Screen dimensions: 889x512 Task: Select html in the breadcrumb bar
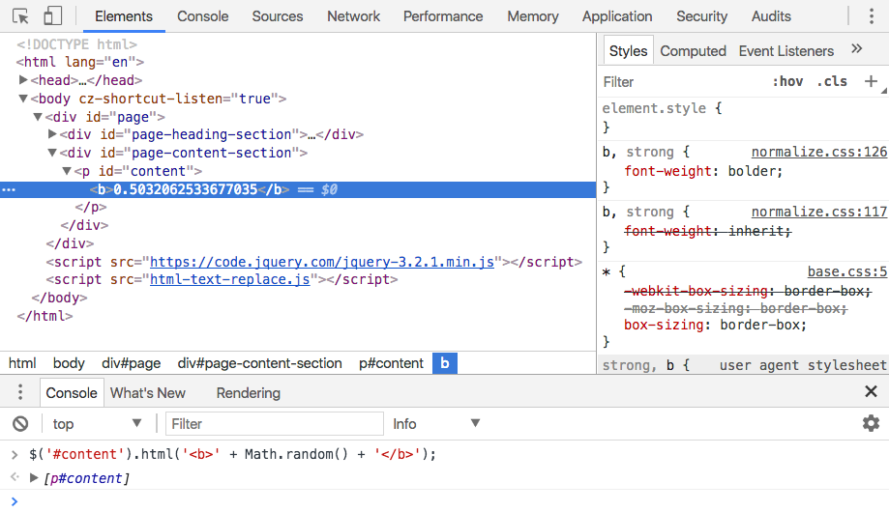tap(22, 363)
